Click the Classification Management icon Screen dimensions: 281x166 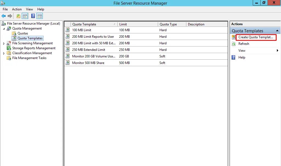pos(9,53)
